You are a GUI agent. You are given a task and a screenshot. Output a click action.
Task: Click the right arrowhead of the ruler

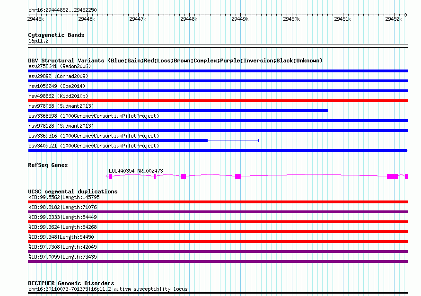click(x=406, y=15)
